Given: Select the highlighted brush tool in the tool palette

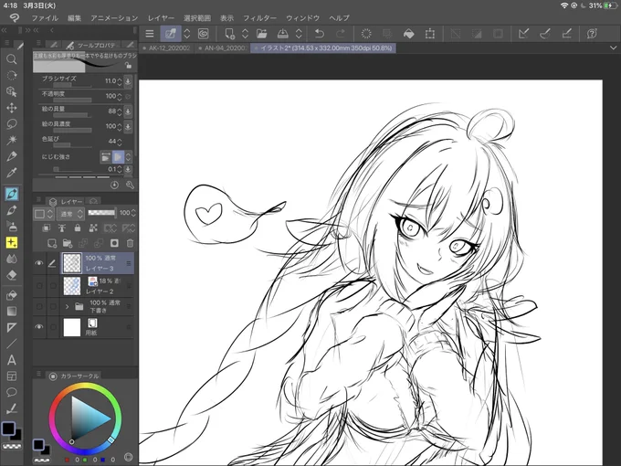Looking at the screenshot, I should point(12,194).
